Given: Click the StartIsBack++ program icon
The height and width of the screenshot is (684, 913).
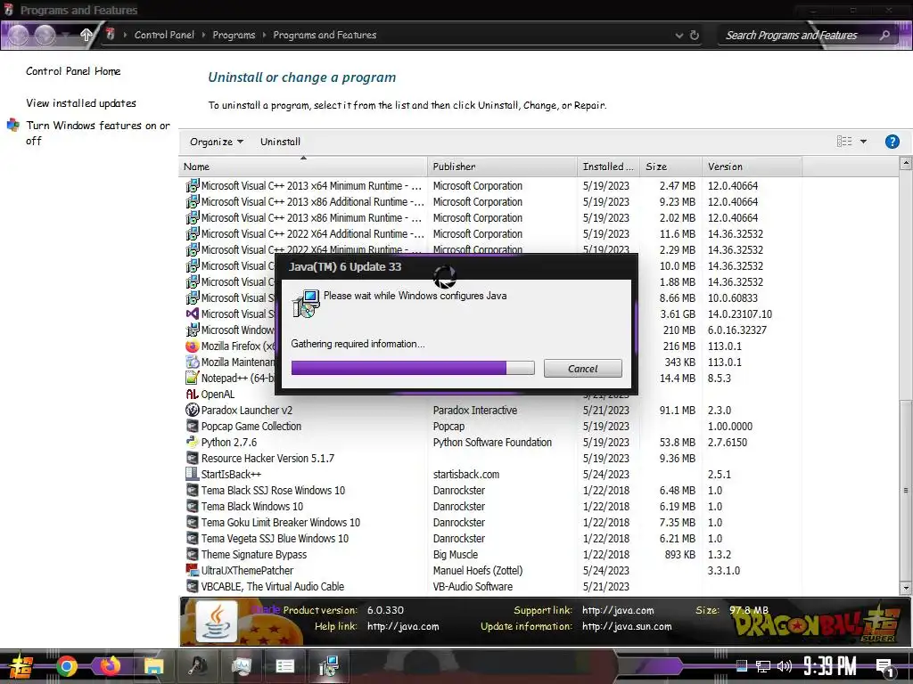Looking at the screenshot, I should click(x=193, y=474).
